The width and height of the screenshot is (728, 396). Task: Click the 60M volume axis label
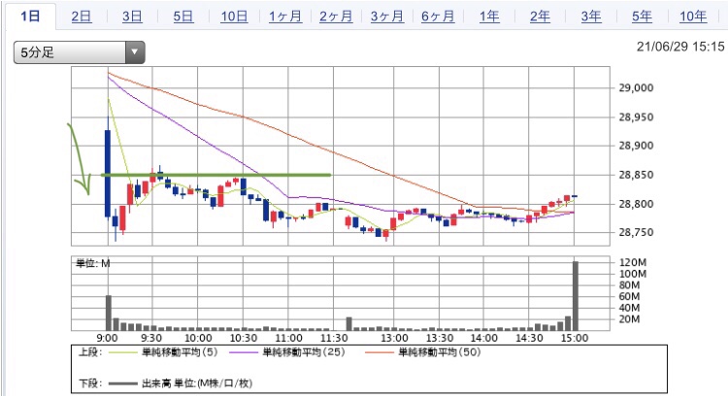point(629,296)
